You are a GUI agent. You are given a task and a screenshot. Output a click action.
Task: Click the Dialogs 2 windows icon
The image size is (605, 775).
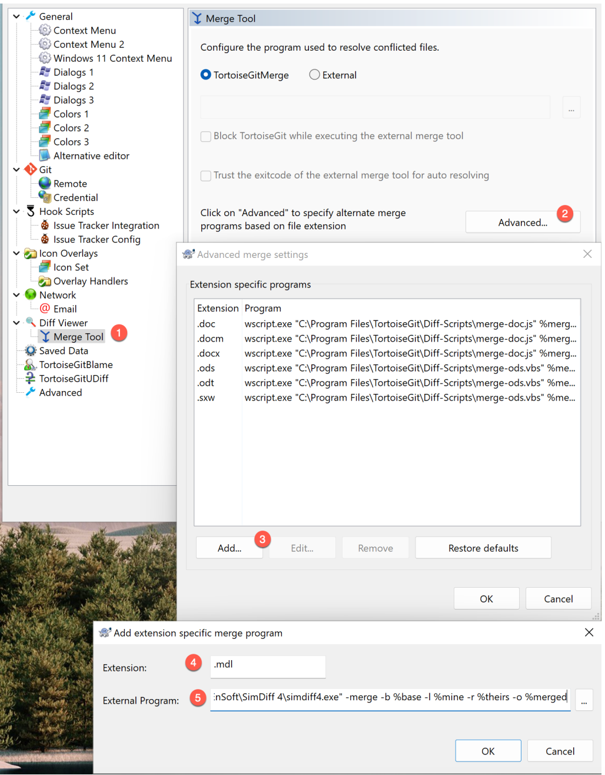click(x=45, y=86)
